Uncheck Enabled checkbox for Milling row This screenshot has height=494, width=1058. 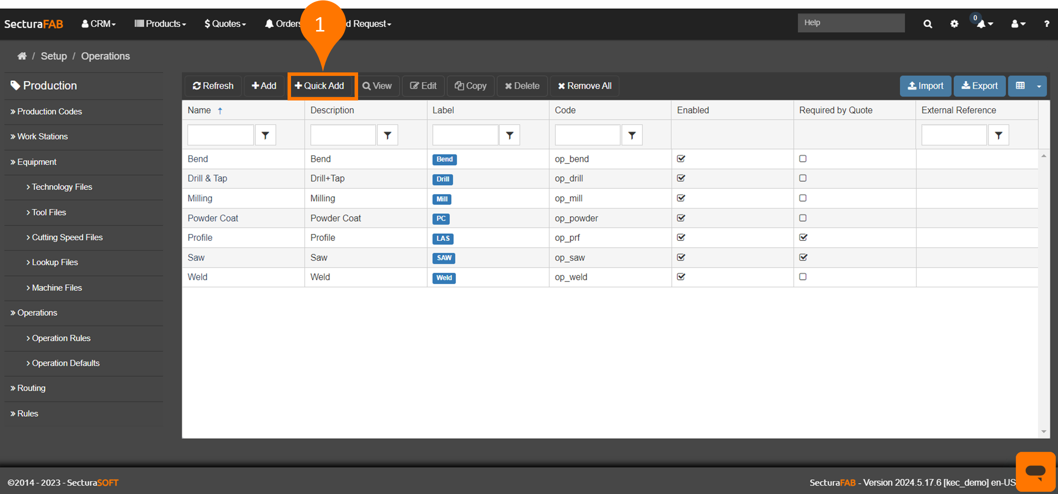[x=681, y=198]
